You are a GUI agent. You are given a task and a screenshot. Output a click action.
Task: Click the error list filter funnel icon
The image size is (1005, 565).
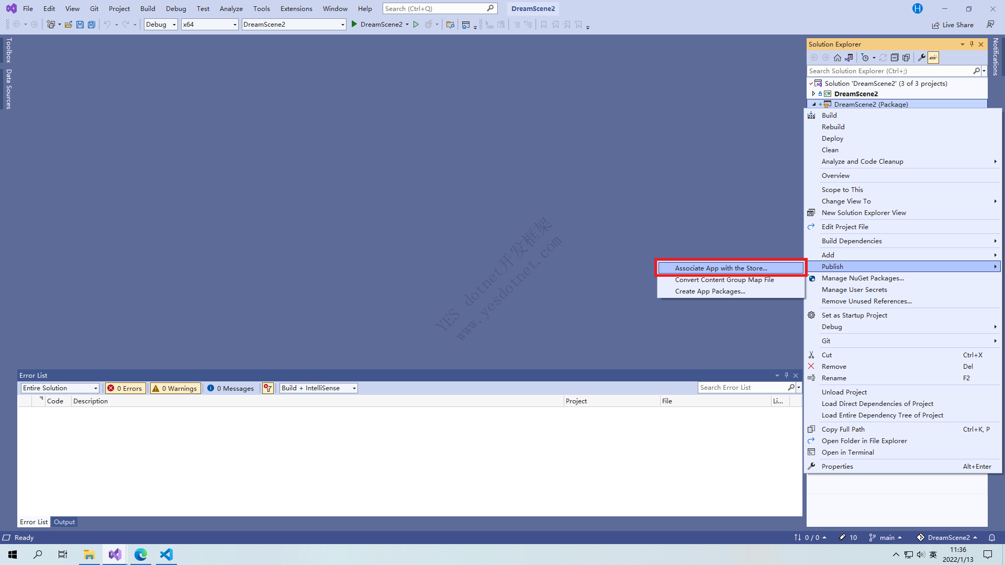point(268,388)
